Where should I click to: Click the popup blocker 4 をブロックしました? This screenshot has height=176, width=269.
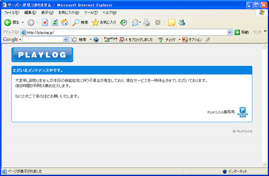[x=136, y=40]
